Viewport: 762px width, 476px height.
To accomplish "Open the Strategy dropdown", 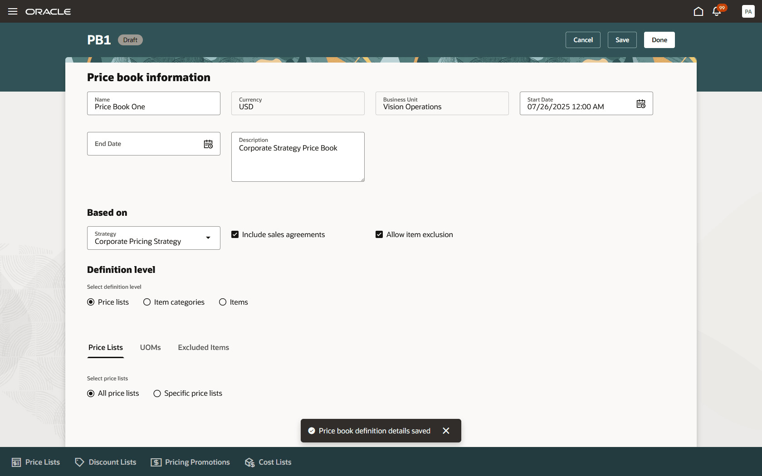I will point(208,238).
